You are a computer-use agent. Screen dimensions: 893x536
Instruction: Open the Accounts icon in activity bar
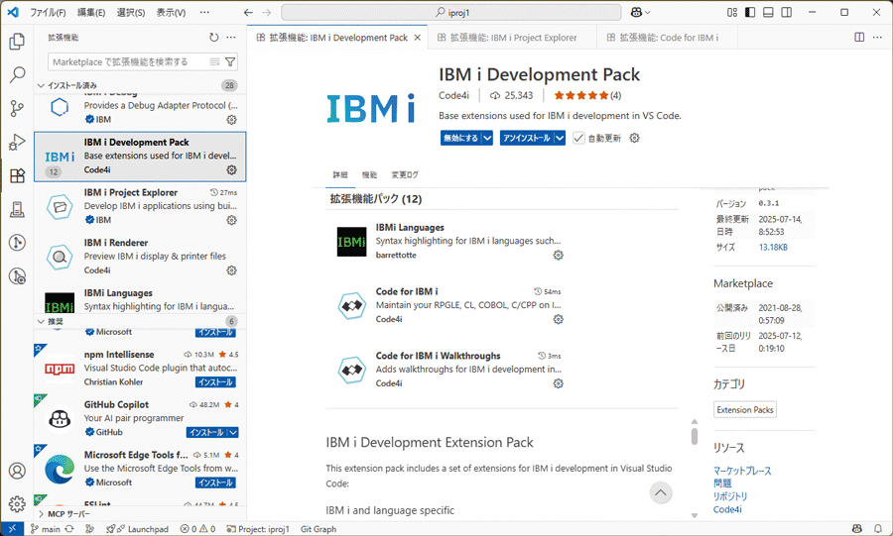[17, 472]
